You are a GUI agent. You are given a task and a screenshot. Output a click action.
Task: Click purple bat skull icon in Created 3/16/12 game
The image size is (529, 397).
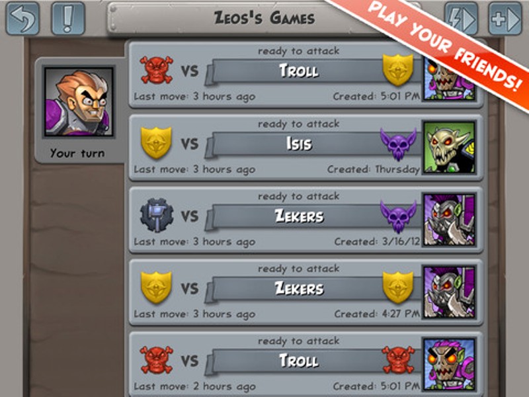pyautogui.click(x=399, y=216)
